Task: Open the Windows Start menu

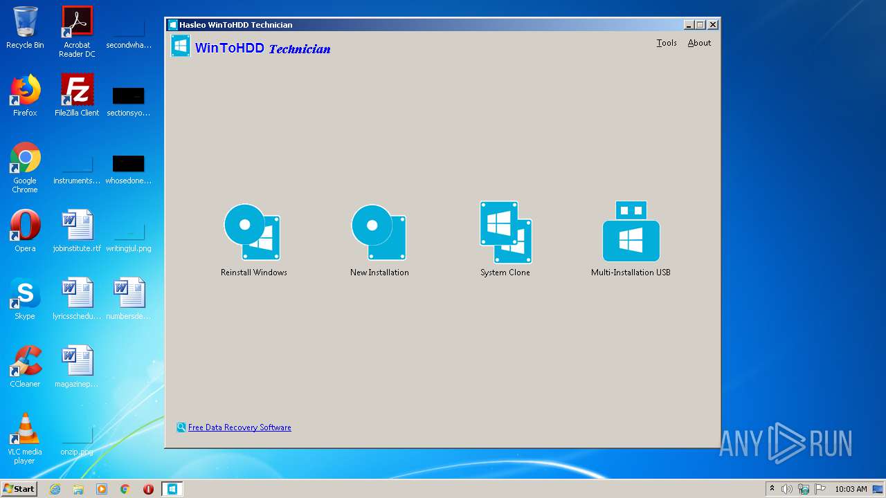Action: click(x=19, y=489)
